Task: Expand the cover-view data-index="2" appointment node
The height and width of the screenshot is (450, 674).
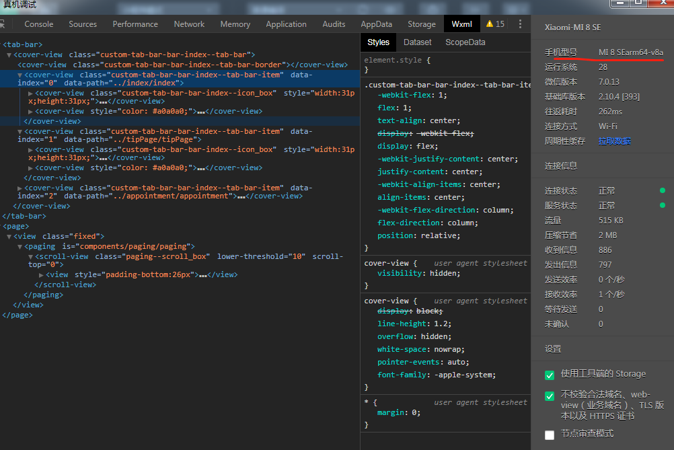Action: point(20,188)
